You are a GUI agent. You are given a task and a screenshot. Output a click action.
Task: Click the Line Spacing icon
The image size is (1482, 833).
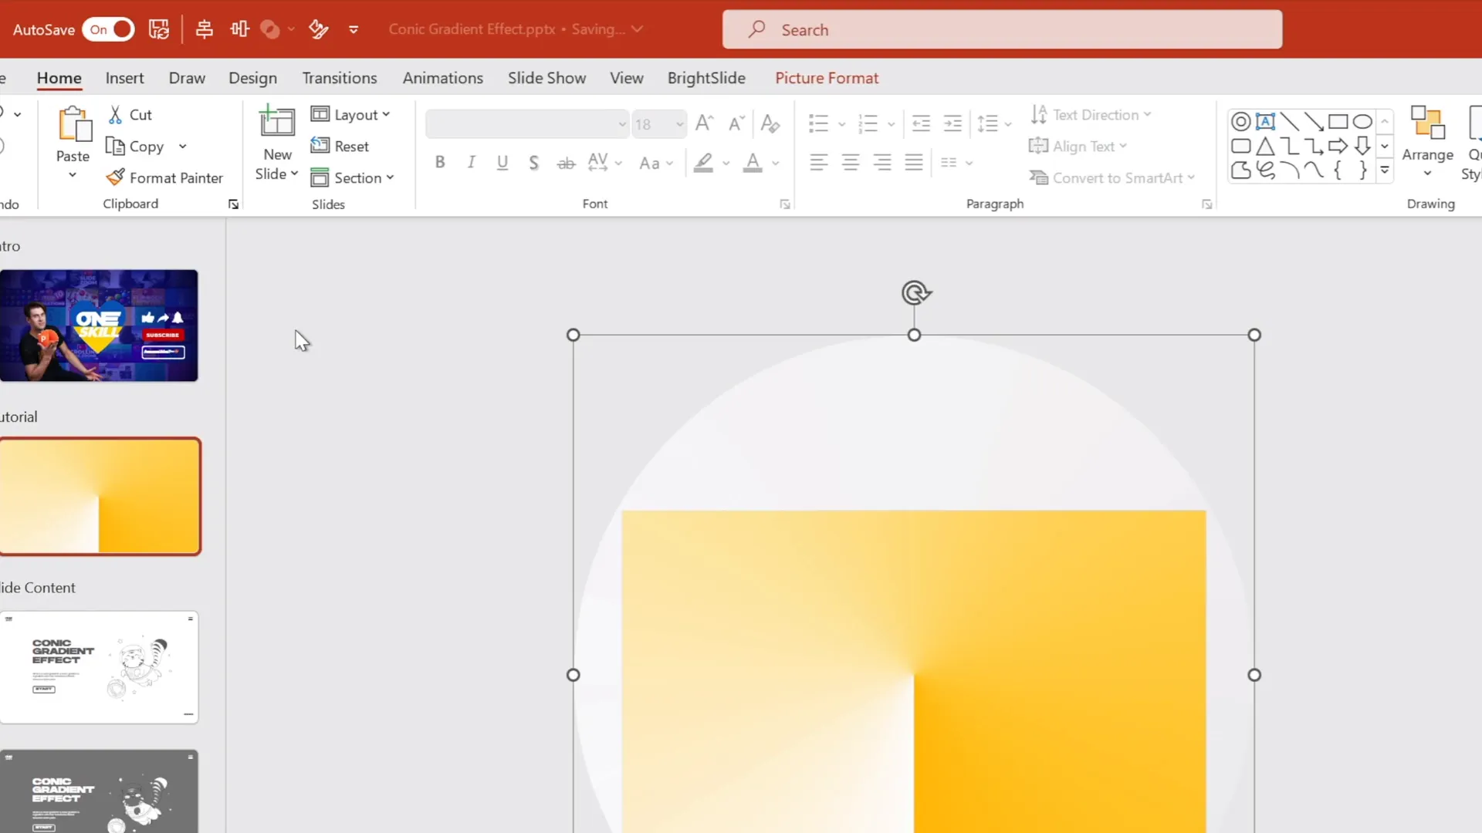[x=987, y=123]
